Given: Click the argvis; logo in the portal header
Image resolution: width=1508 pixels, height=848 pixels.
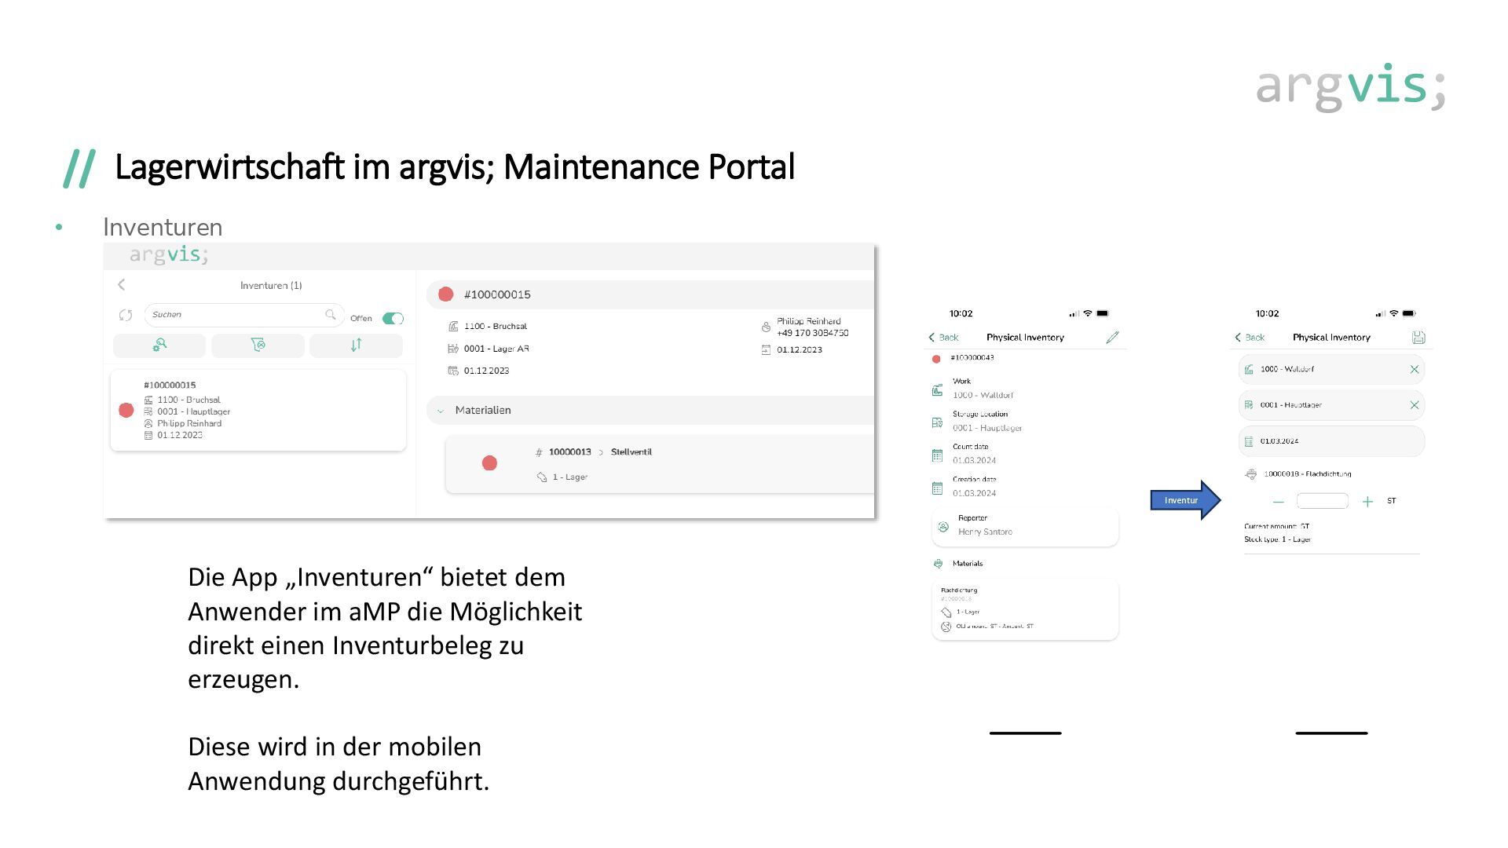Looking at the screenshot, I should 169,255.
